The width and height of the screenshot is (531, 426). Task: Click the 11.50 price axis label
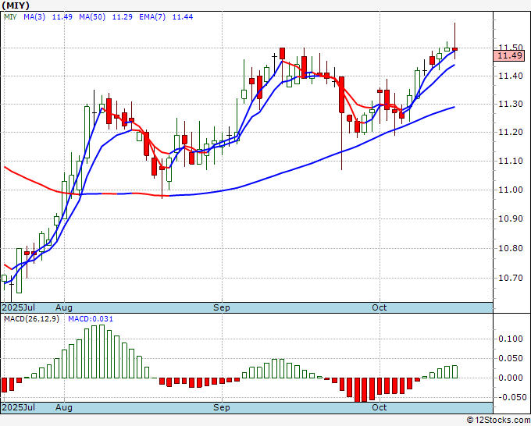coord(511,47)
